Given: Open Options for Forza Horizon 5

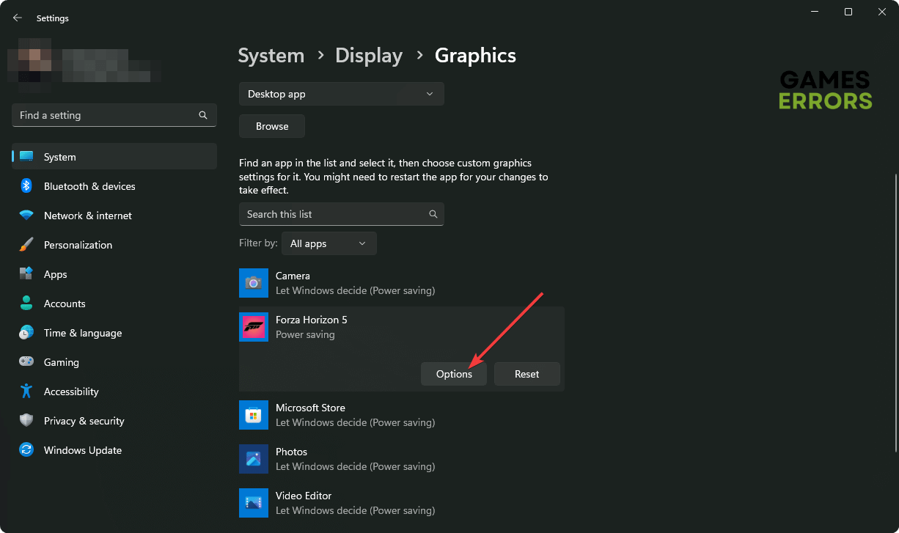Looking at the screenshot, I should 454,374.
